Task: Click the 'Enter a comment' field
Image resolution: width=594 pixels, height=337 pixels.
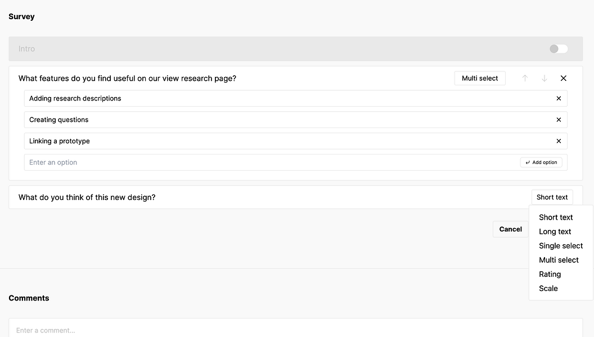Action: click(295, 330)
